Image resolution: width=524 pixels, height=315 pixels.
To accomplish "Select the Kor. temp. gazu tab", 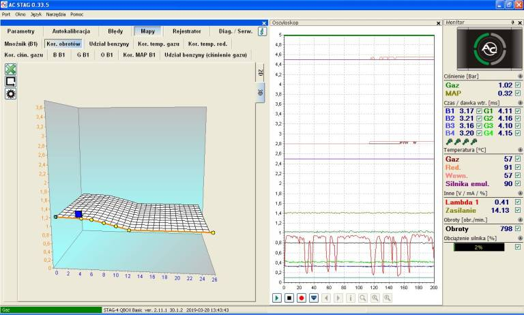I will [x=158, y=44].
